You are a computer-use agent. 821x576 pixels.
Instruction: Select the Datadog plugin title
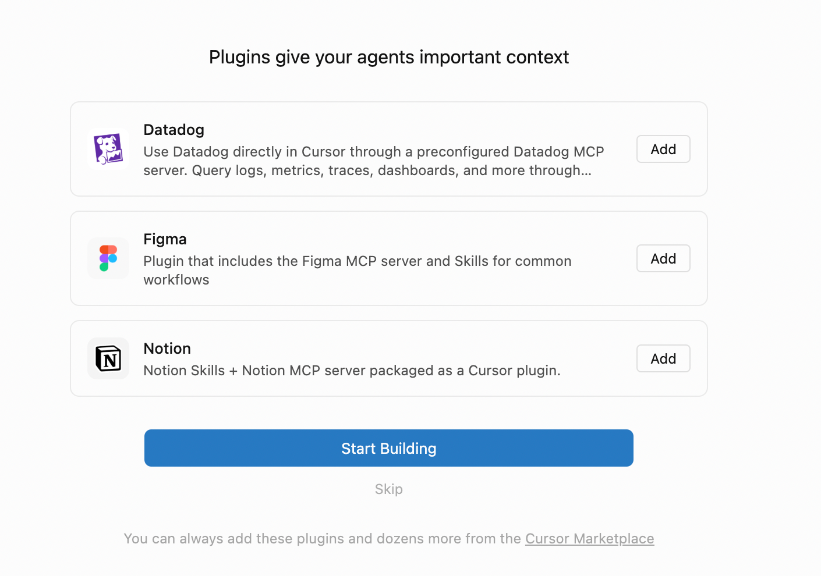pos(174,130)
